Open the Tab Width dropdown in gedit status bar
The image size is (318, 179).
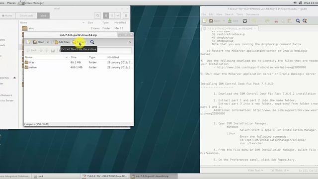point(279,170)
